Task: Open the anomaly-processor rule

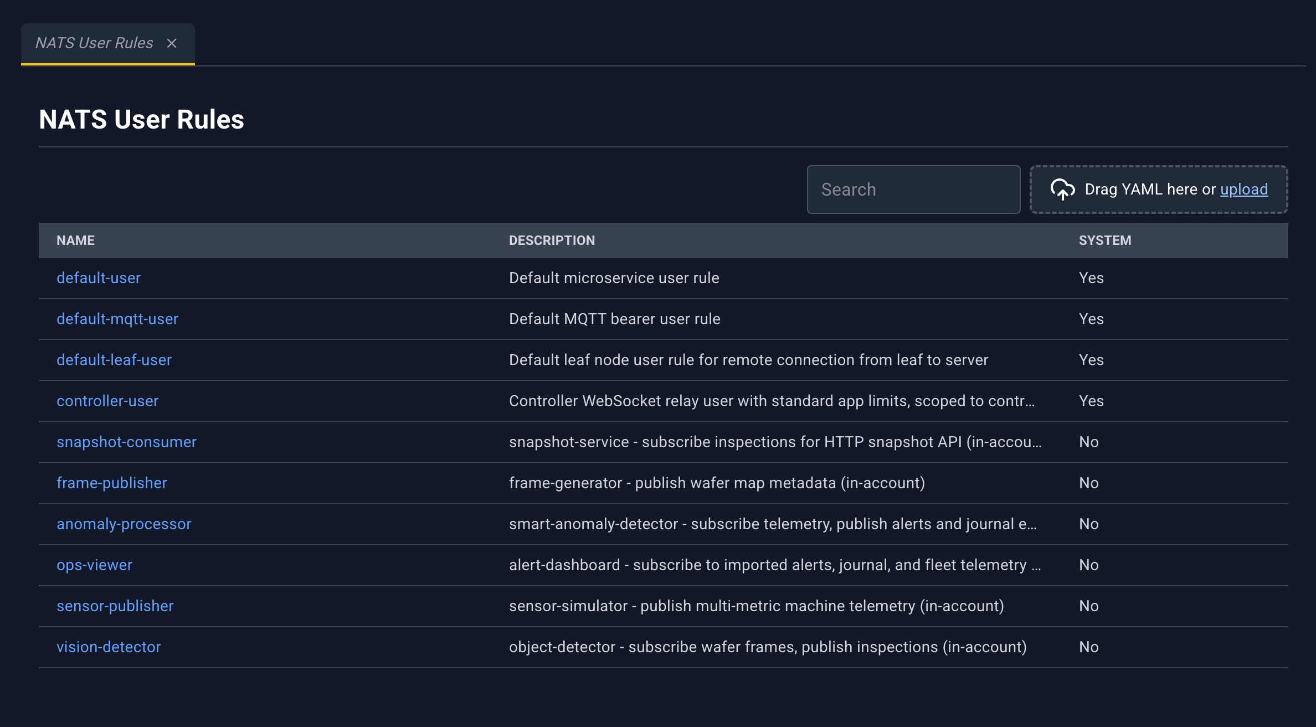Action: [x=124, y=524]
